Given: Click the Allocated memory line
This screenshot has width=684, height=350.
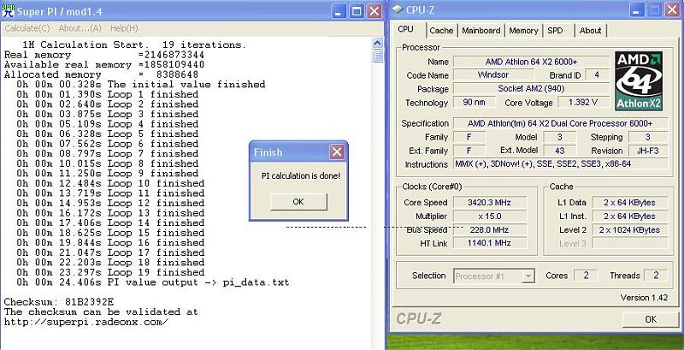Looking at the screenshot, I should tap(101, 74).
